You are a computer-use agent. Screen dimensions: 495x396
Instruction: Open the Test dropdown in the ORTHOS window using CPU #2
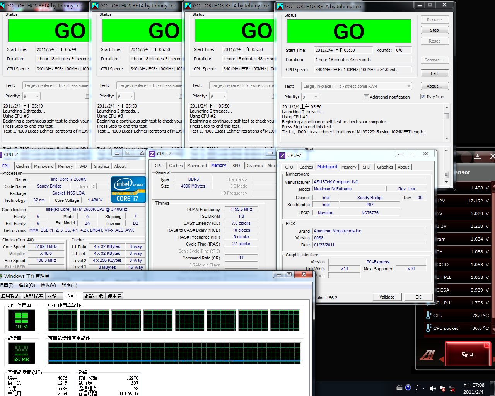tap(242, 85)
